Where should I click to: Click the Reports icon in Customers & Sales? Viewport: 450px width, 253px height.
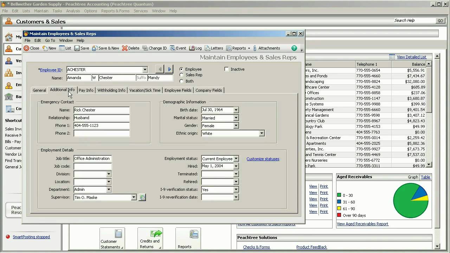(x=194, y=234)
